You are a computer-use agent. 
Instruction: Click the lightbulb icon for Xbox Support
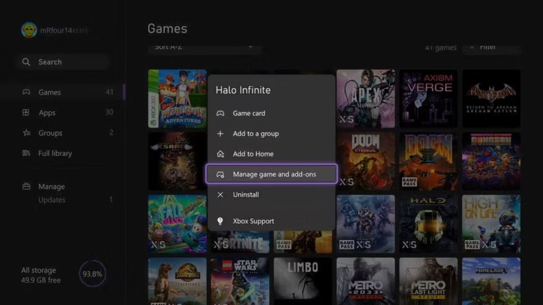(x=220, y=221)
